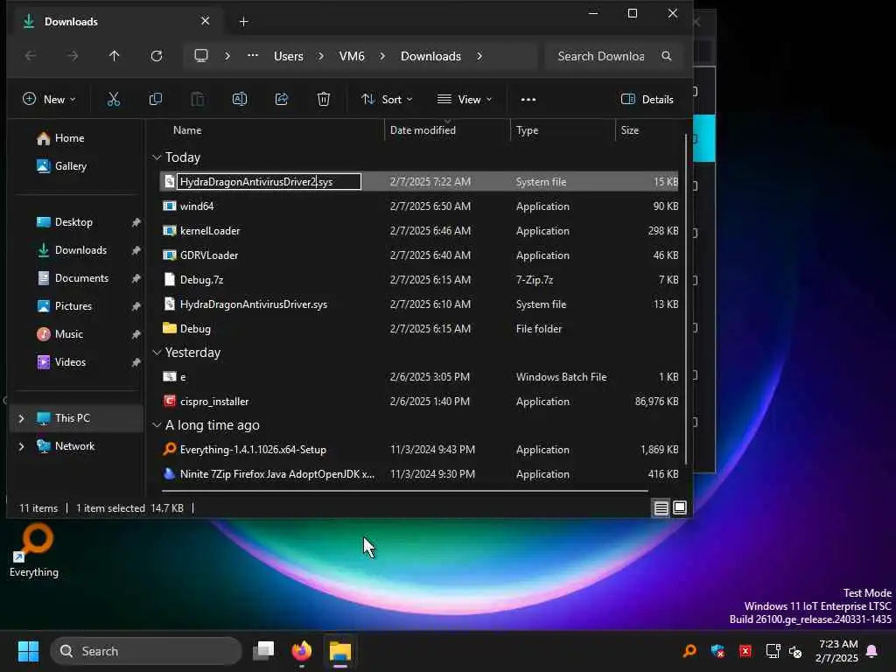Click the muted volume tray icon

click(x=795, y=651)
